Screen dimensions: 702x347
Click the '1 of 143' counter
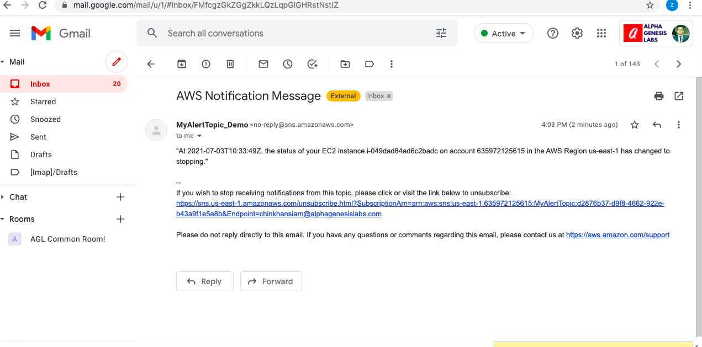(x=627, y=64)
